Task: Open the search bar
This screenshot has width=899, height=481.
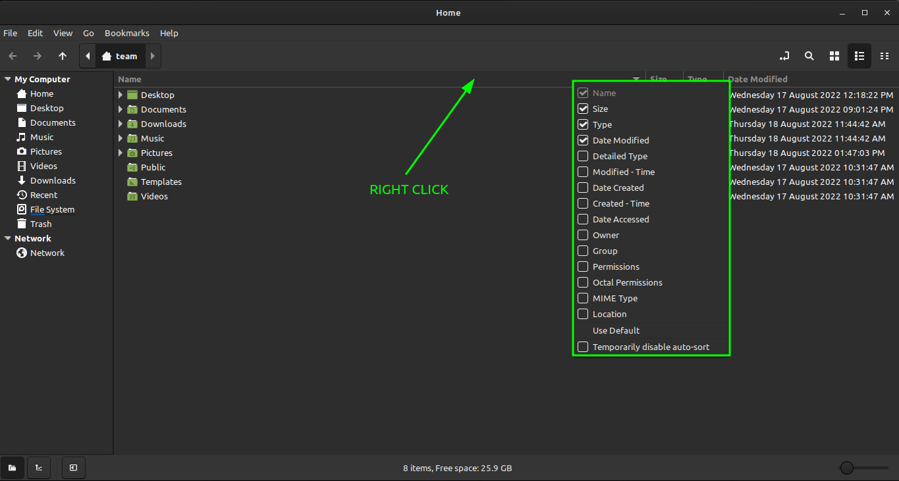Action: coord(809,56)
